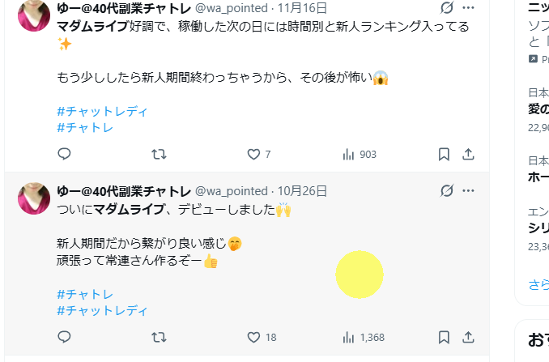549x362 pixels.
Task: View analytics showing 903 views
Action: (350, 154)
